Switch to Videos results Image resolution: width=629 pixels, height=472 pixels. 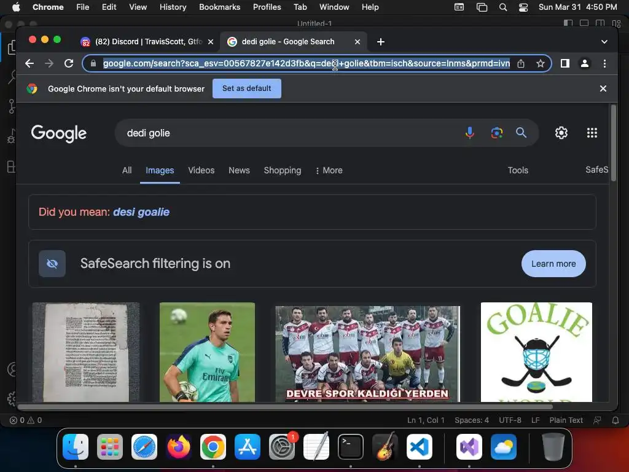(201, 170)
